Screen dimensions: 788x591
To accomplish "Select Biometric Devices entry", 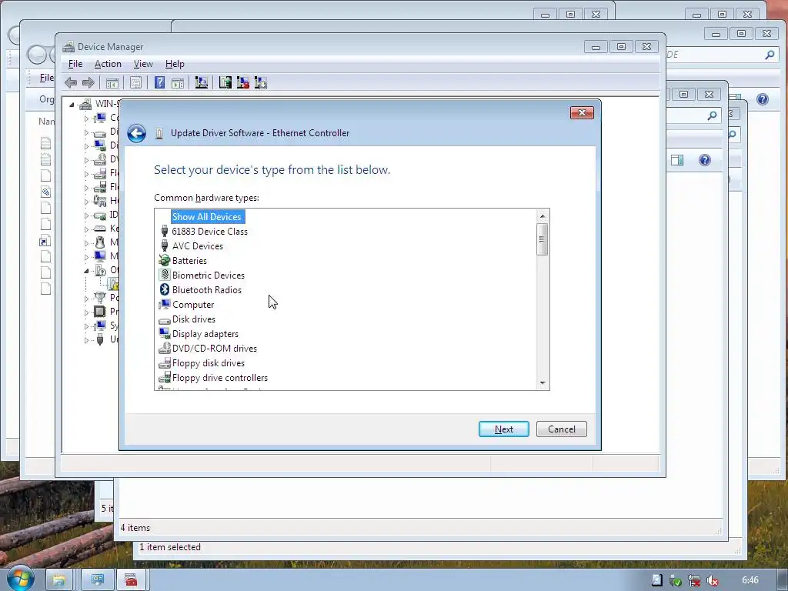I will point(208,275).
